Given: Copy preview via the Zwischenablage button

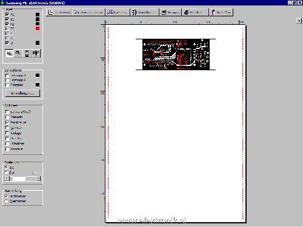Looking at the screenshot, I should tap(88, 12).
